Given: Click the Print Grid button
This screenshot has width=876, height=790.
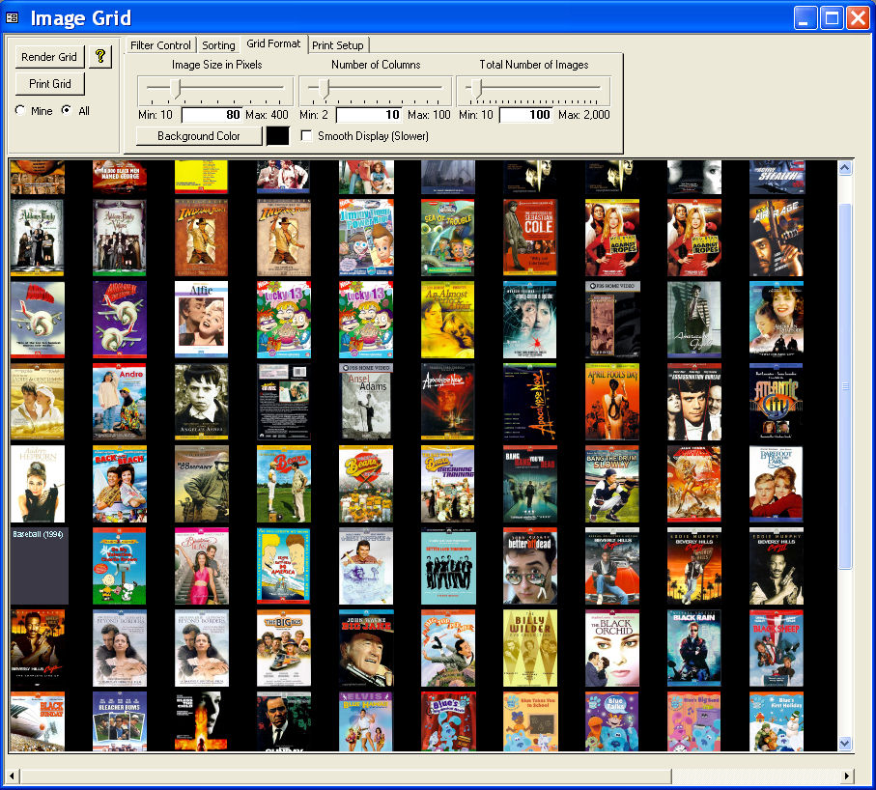Looking at the screenshot, I should [x=50, y=84].
